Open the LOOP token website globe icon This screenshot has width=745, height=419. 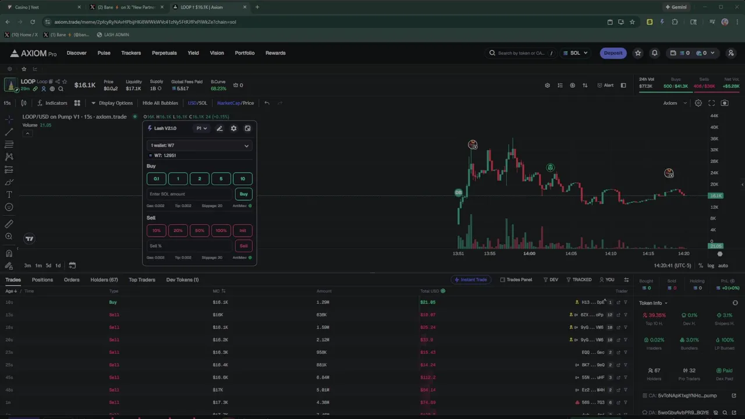tap(52, 89)
